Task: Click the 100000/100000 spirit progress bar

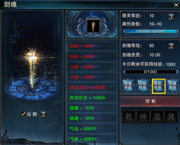Action: point(151,31)
